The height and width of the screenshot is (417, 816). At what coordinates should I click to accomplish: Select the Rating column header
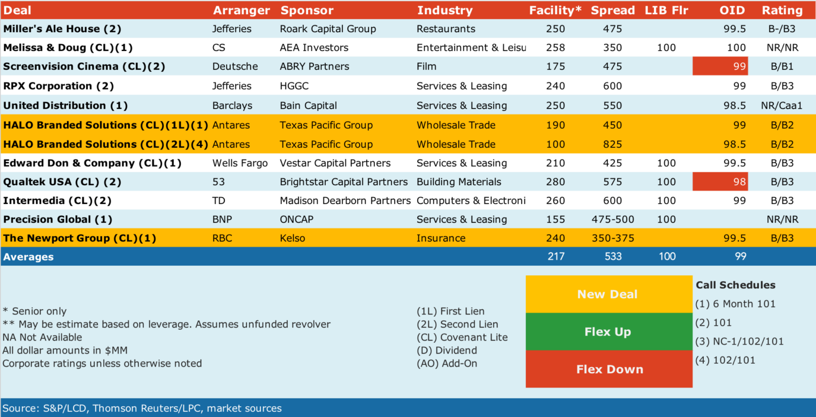tap(782, 10)
